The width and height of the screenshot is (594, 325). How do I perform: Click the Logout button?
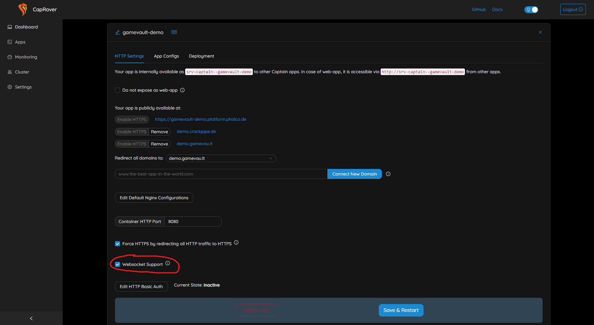573,9
